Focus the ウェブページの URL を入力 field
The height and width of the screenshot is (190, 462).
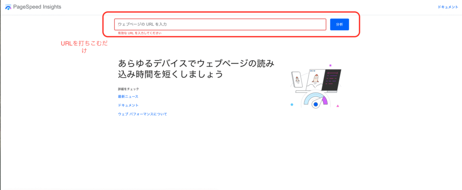click(220, 24)
